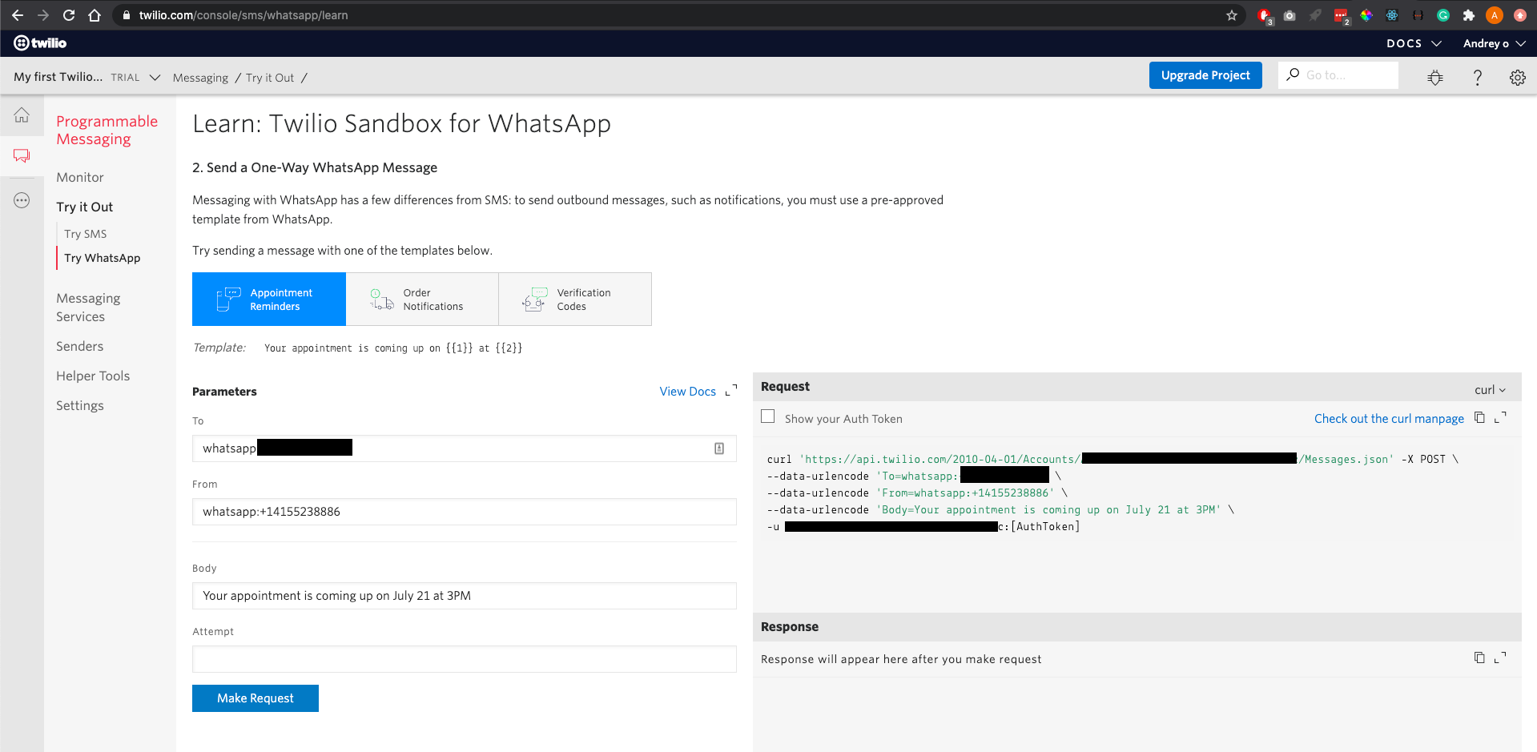Open the help question mark icon

pyautogui.click(x=1478, y=77)
